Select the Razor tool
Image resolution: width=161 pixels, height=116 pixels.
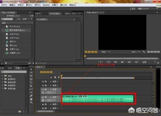31,86
